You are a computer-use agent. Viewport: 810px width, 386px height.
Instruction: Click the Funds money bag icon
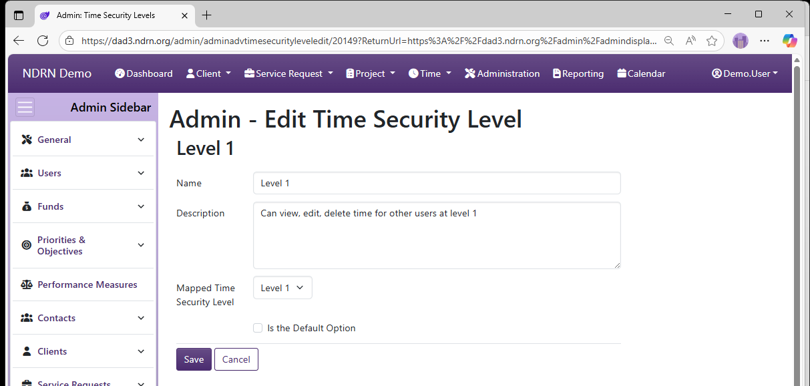point(27,206)
